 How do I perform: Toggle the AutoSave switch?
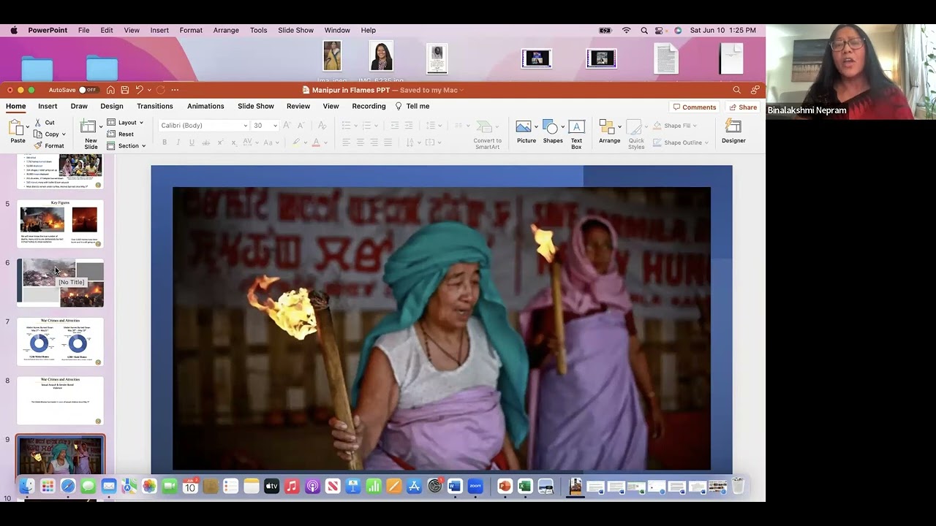pos(88,90)
